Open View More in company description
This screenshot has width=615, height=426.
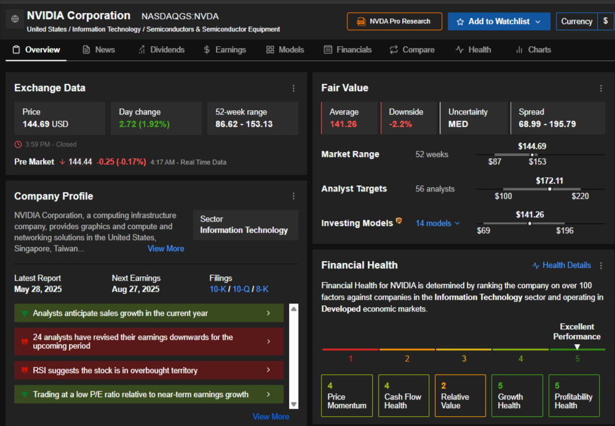click(x=165, y=249)
